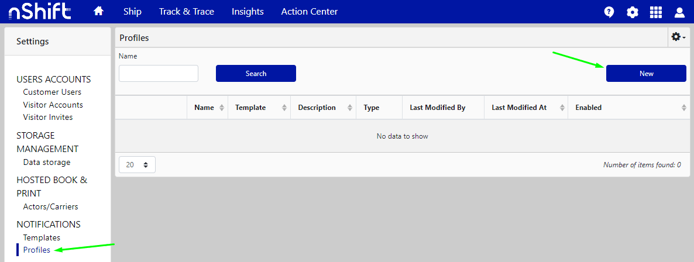Sort by Enabled column arrows
694x262 pixels.
(683, 108)
